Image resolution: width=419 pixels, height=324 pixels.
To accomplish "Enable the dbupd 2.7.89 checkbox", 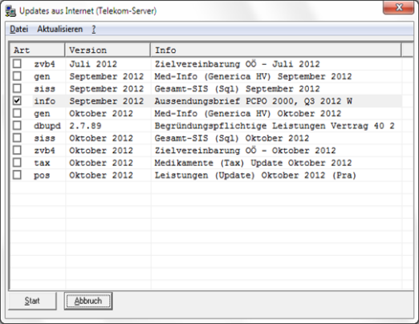I will tap(17, 125).
